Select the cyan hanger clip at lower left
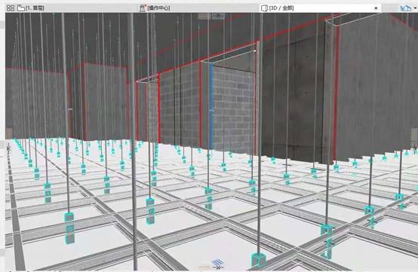This screenshot has width=418, height=272. [69, 228]
